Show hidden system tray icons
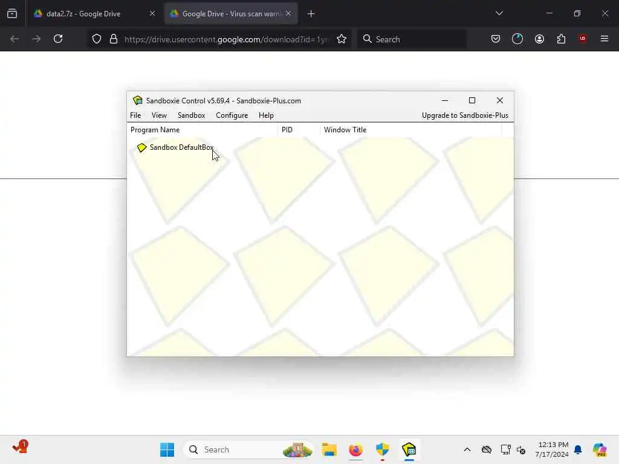619x464 pixels. coord(467,449)
